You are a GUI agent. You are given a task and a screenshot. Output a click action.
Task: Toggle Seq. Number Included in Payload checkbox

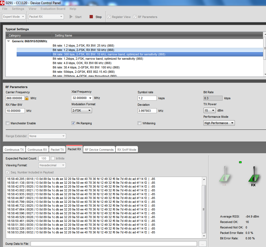click(x=7, y=172)
